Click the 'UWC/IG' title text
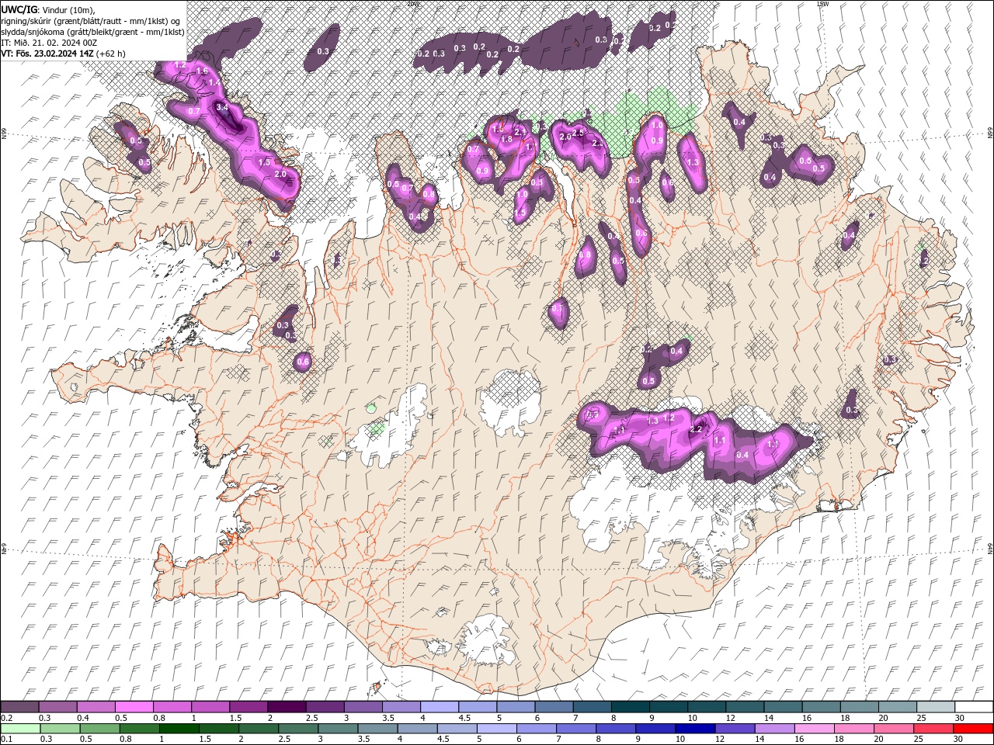This screenshot has height=745, width=994. pyautogui.click(x=18, y=9)
